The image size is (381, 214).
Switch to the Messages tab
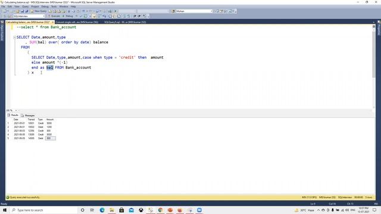coord(28,115)
